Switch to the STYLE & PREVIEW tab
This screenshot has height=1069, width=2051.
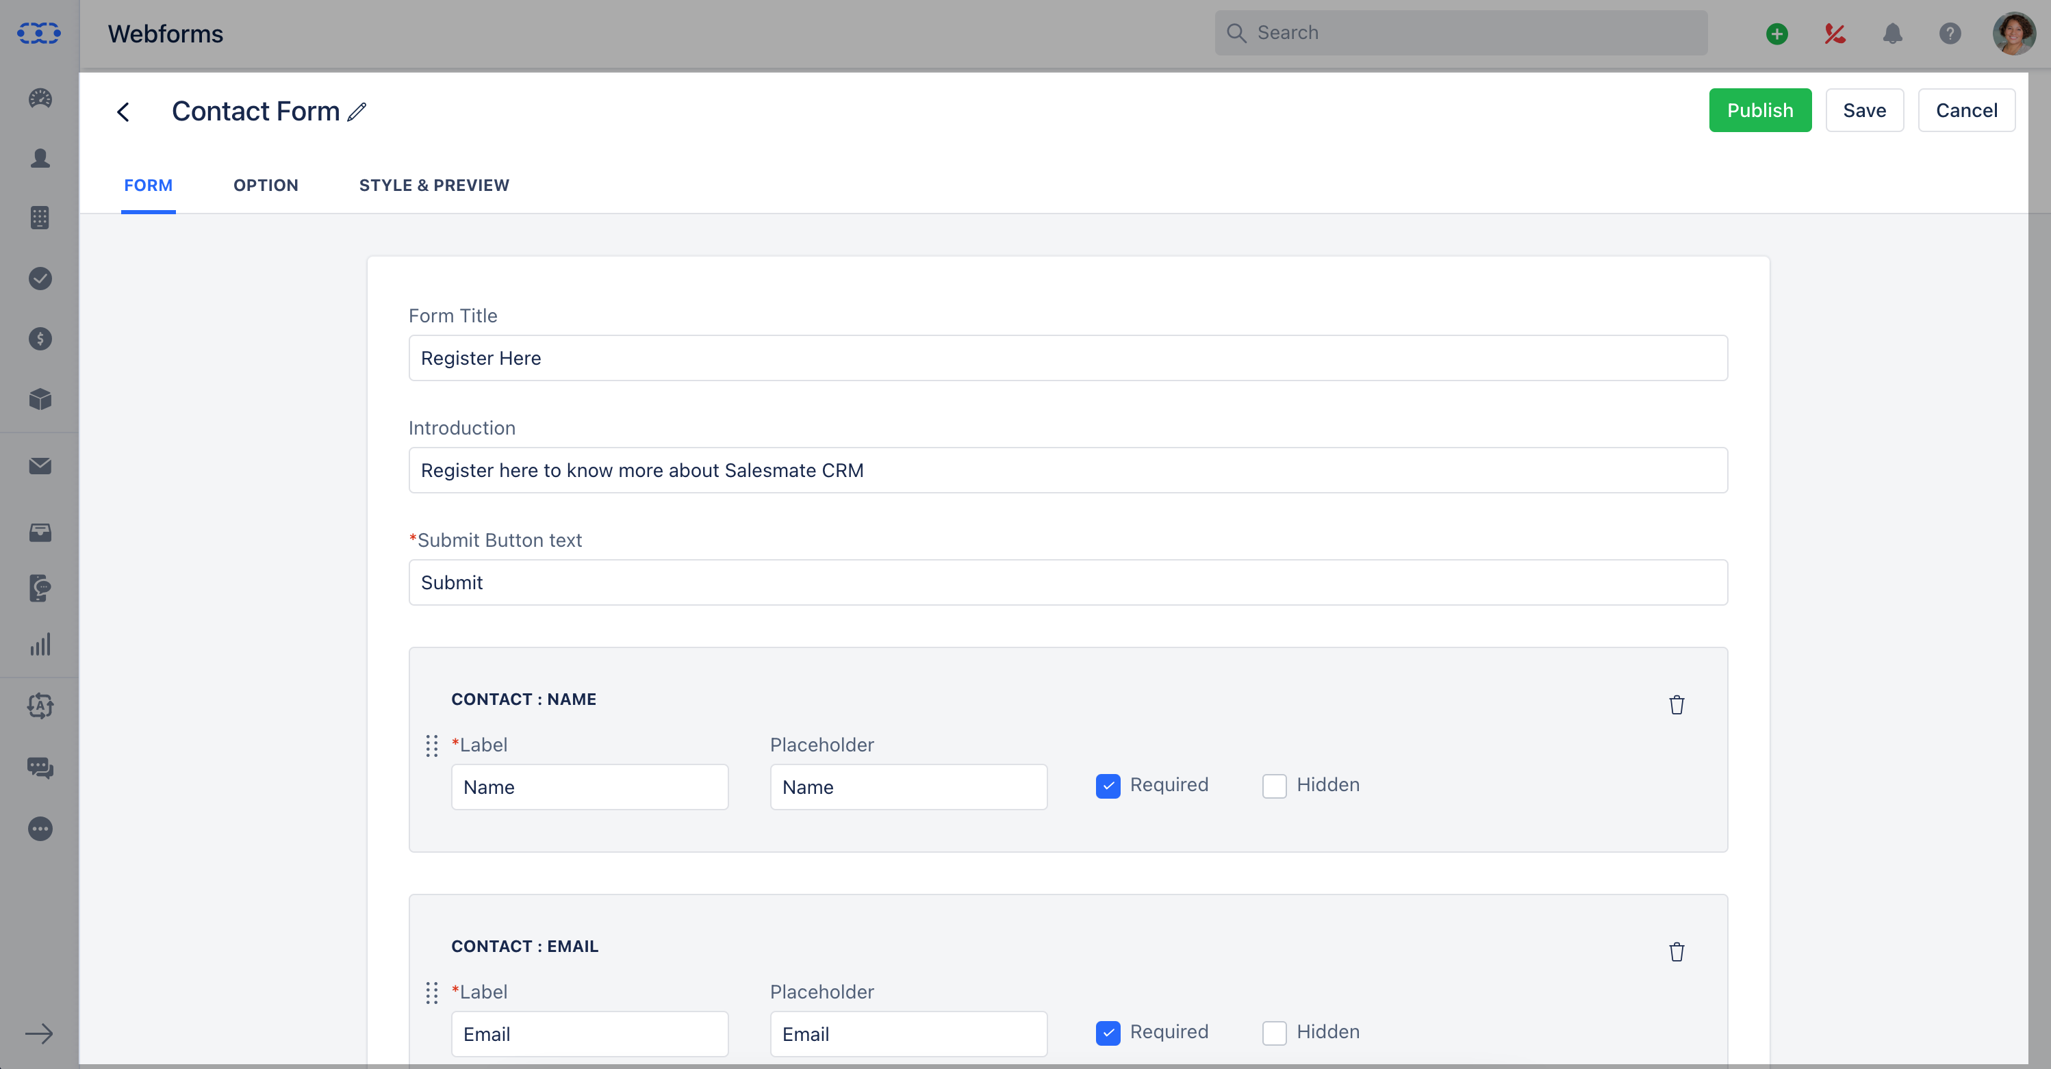click(434, 185)
